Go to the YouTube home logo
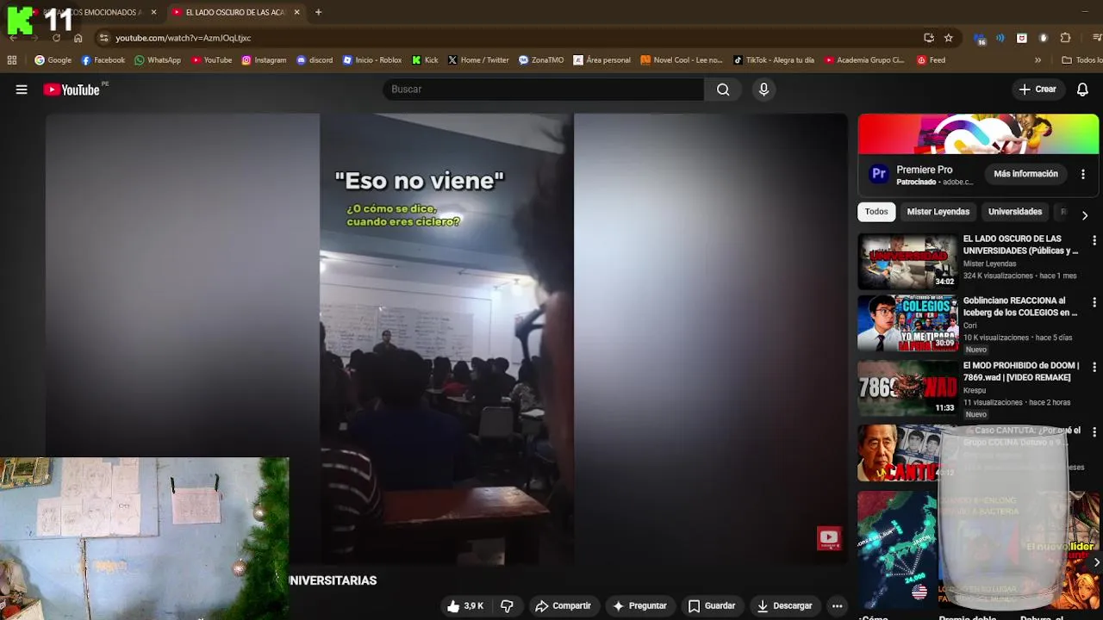Screen dimensions: 1103x620 (72, 90)
